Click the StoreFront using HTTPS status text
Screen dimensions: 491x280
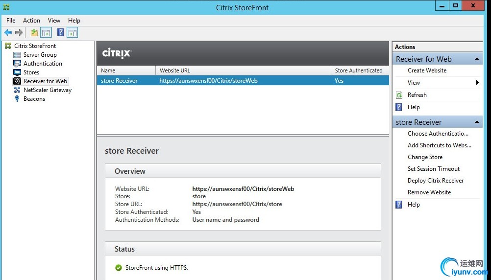(x=157, y=268)
